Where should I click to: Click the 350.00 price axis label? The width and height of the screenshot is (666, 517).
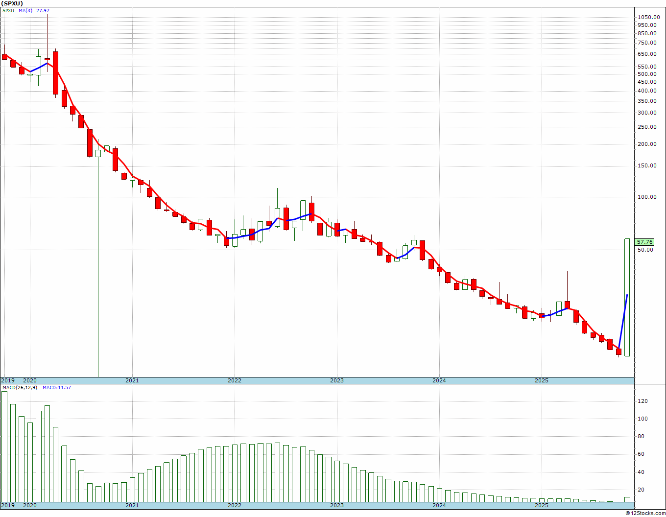pos(647,101)
